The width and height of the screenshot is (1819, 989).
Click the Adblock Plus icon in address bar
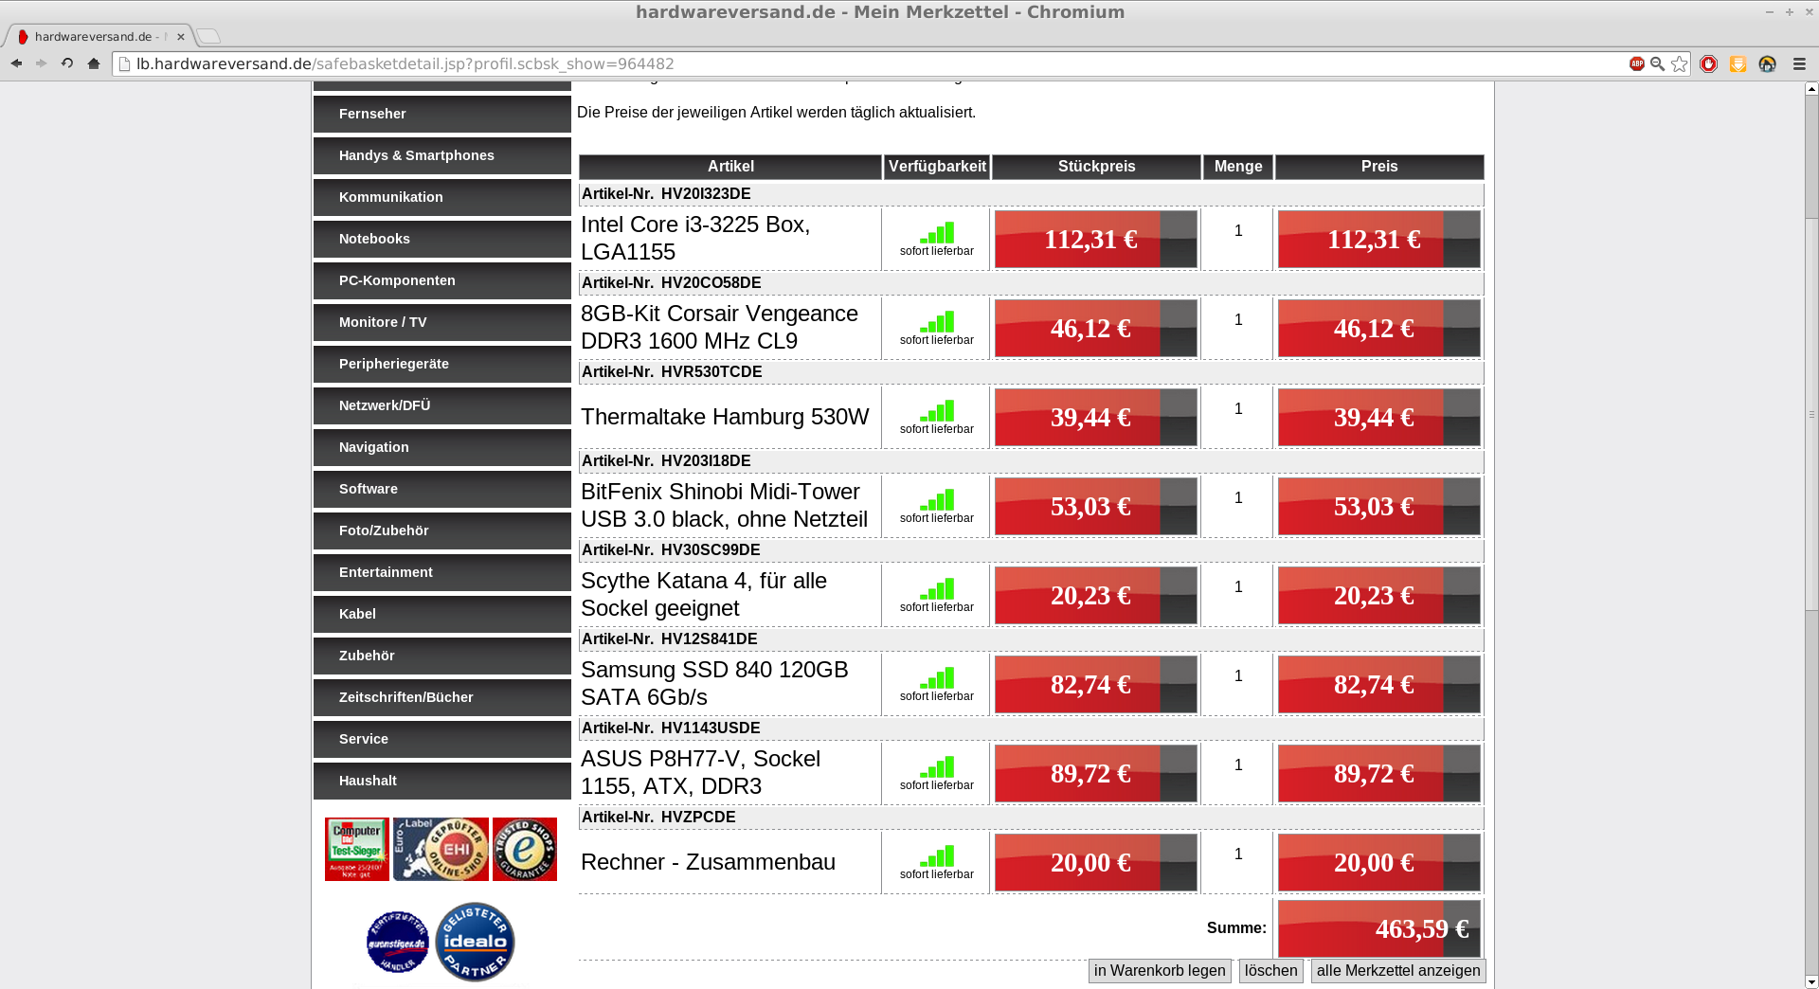(x=1636, y=63)
